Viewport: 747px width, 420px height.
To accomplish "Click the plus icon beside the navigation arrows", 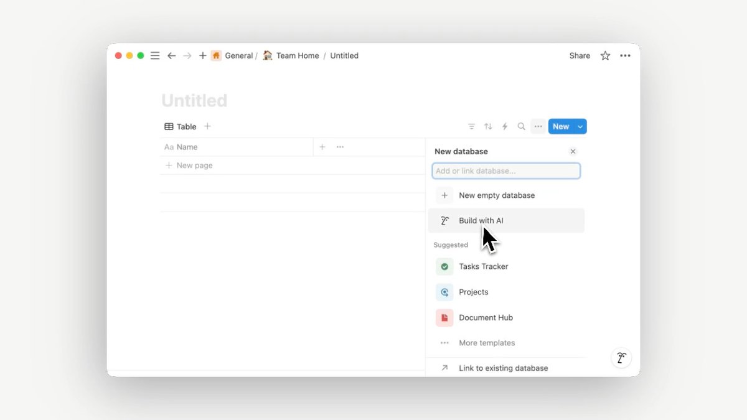I will [x=202, y=55].
